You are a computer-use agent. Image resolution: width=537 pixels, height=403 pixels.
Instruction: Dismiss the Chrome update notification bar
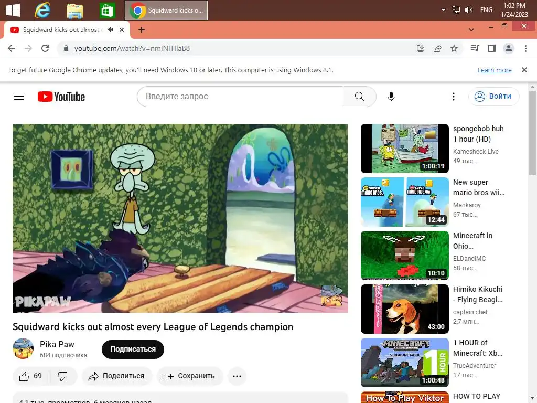[x=524, y=70]
